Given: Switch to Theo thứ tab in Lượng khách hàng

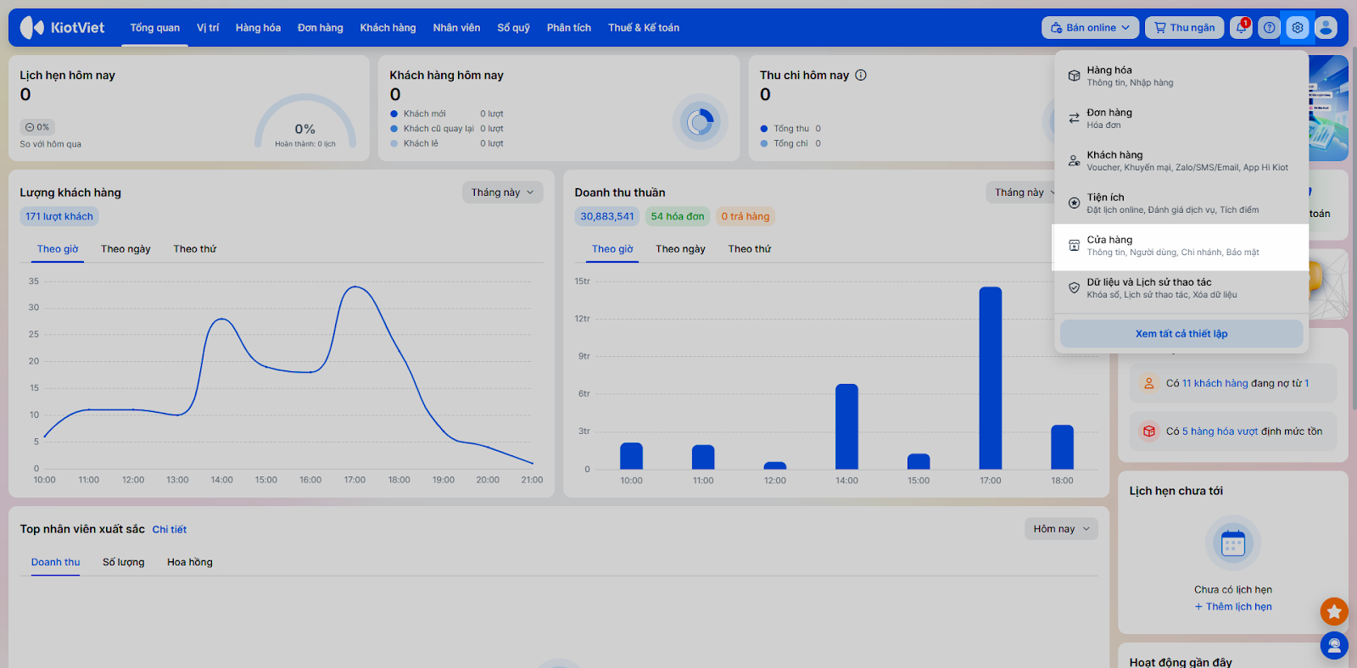Looking at the screenshot, I should pyautogui.click(x=195, y=249).
